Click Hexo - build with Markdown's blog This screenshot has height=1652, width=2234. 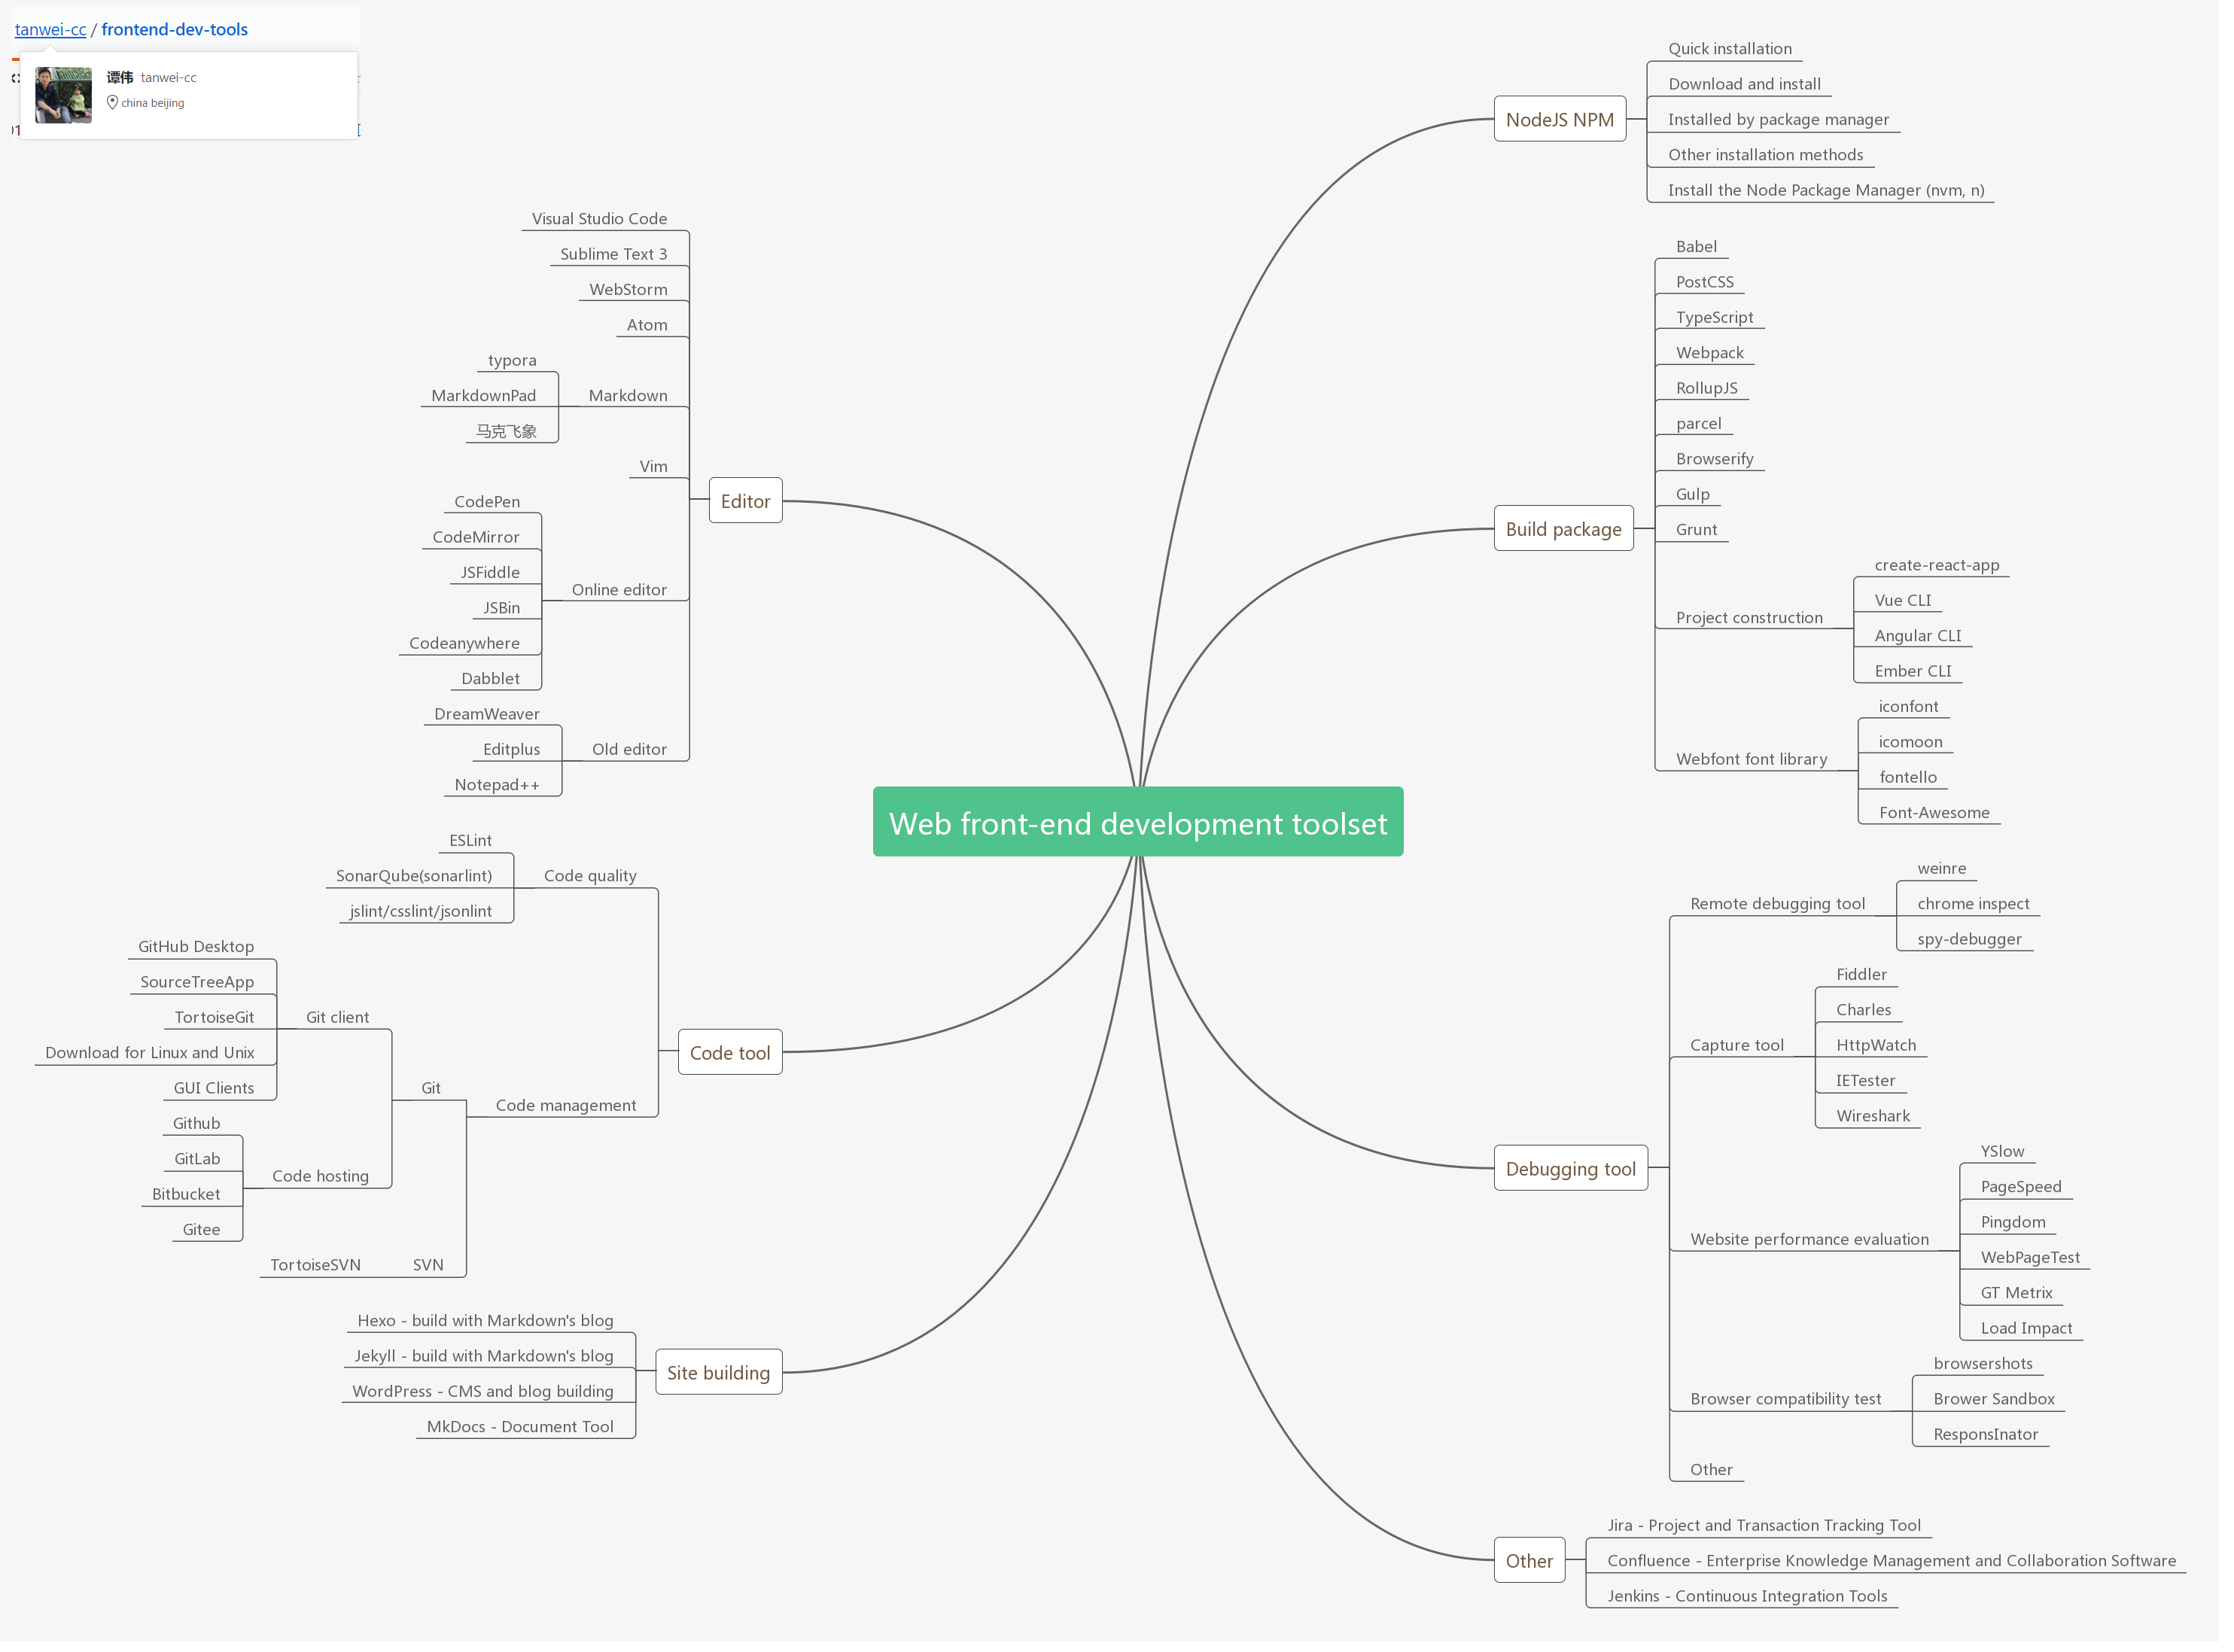(488, 1328)
